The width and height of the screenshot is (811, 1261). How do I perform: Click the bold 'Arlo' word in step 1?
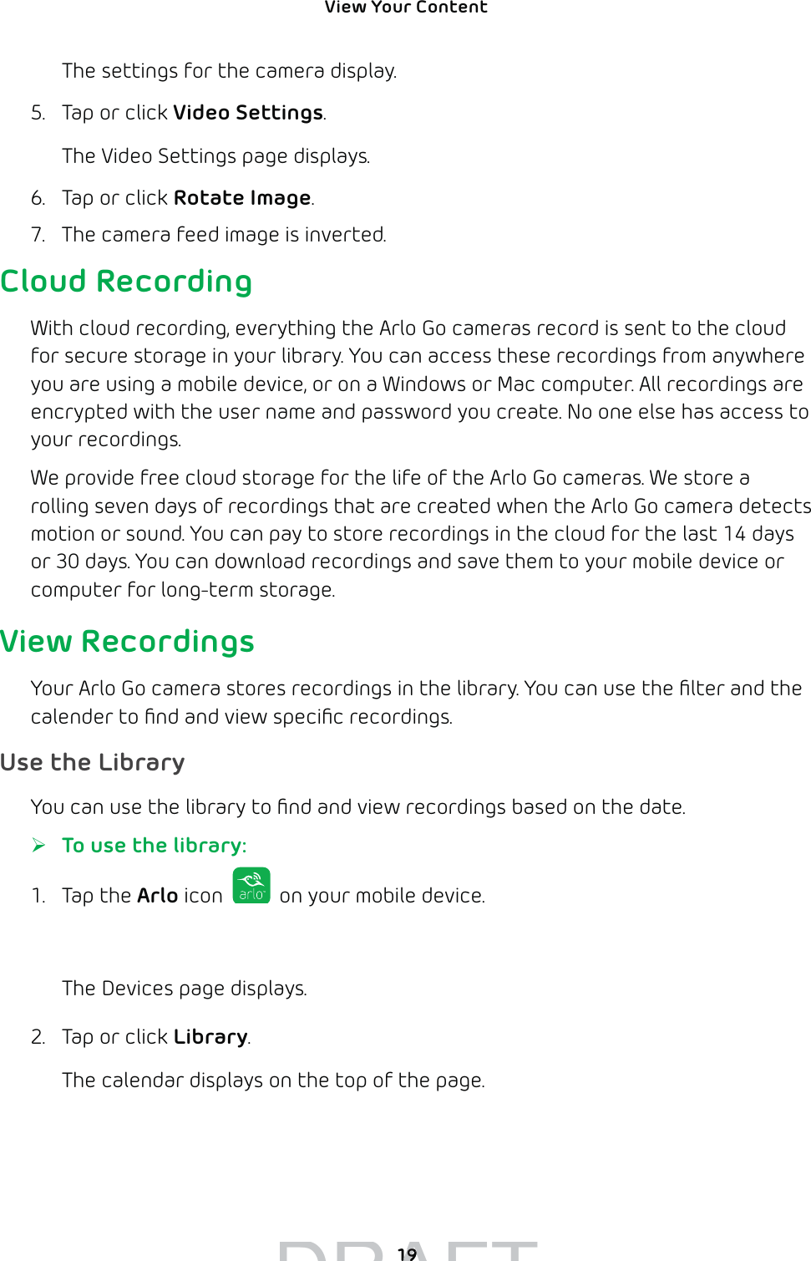[158, 896]
